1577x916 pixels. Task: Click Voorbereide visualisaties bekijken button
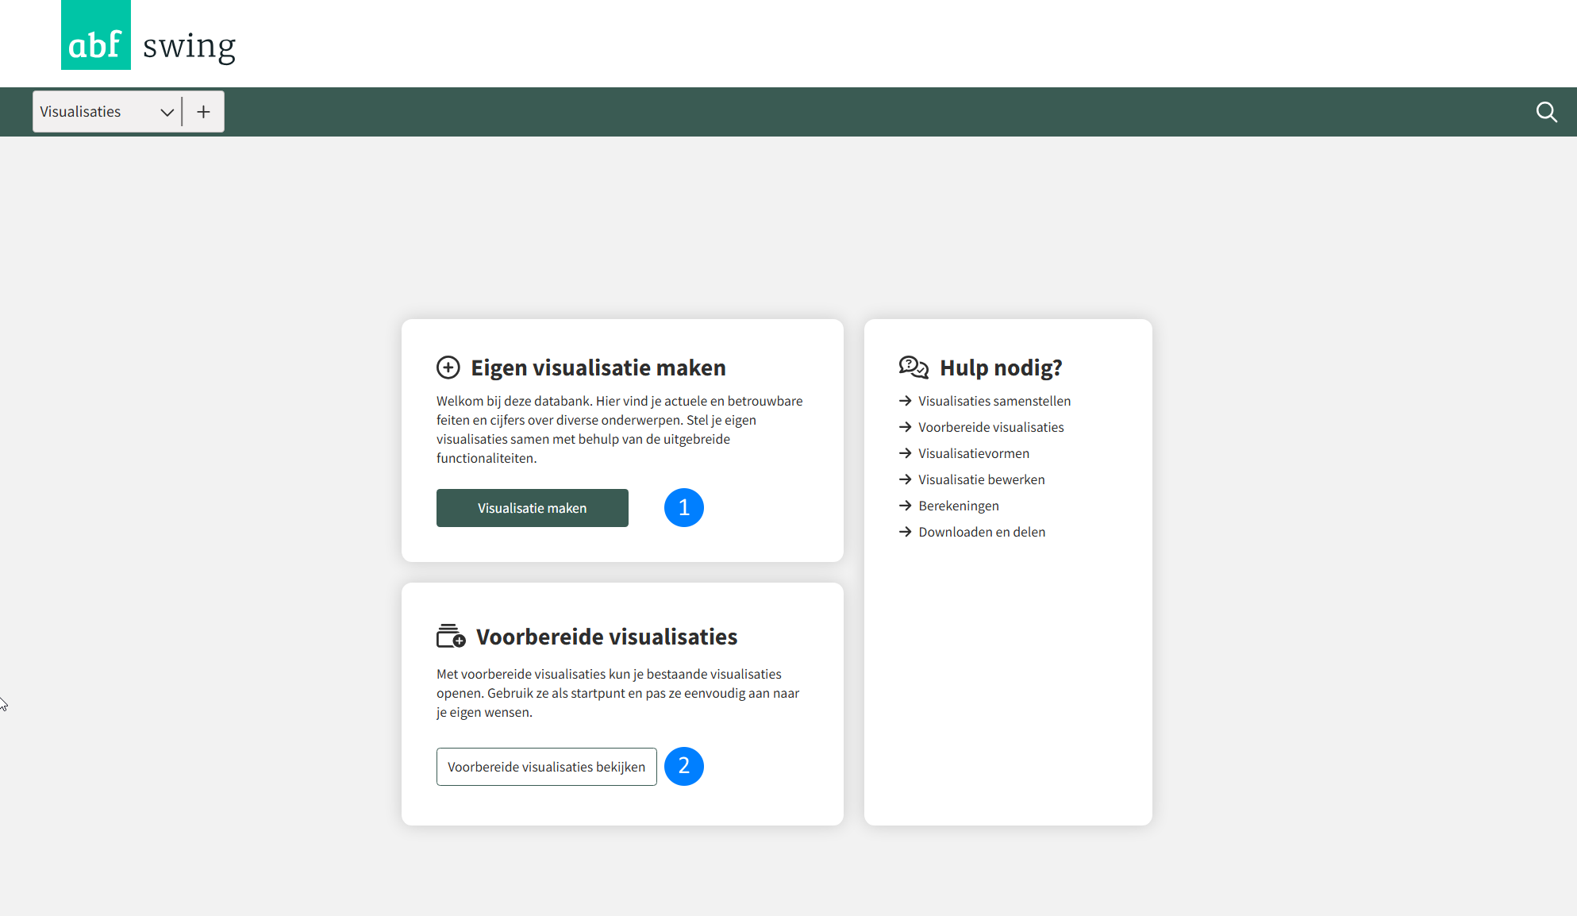point(546,767)
